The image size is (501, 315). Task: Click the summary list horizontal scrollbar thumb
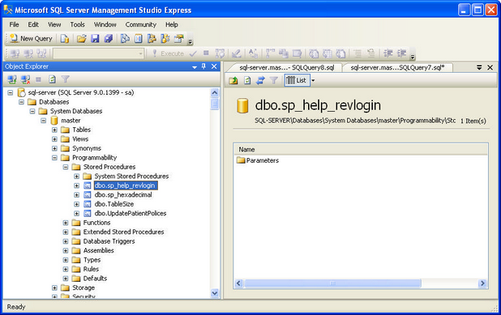(x=332, y=283)
